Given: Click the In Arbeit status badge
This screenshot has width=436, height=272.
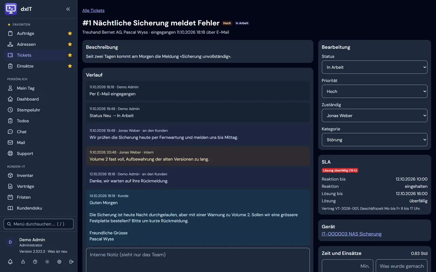Looking at the screenshot, I should [242, 23].
